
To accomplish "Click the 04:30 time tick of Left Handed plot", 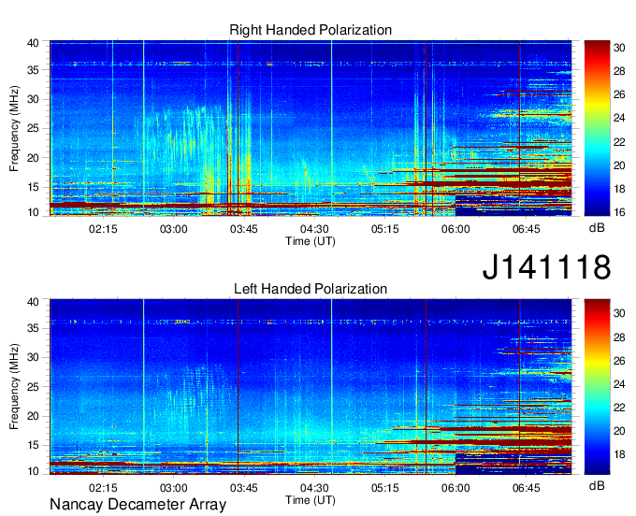I will [314, 487].
